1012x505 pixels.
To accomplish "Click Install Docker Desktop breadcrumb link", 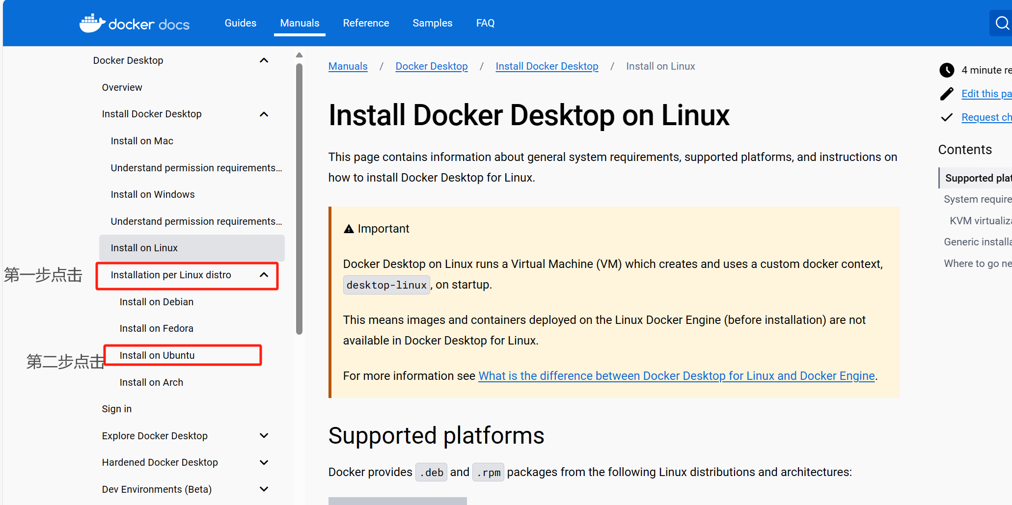I will coord(547,66).
